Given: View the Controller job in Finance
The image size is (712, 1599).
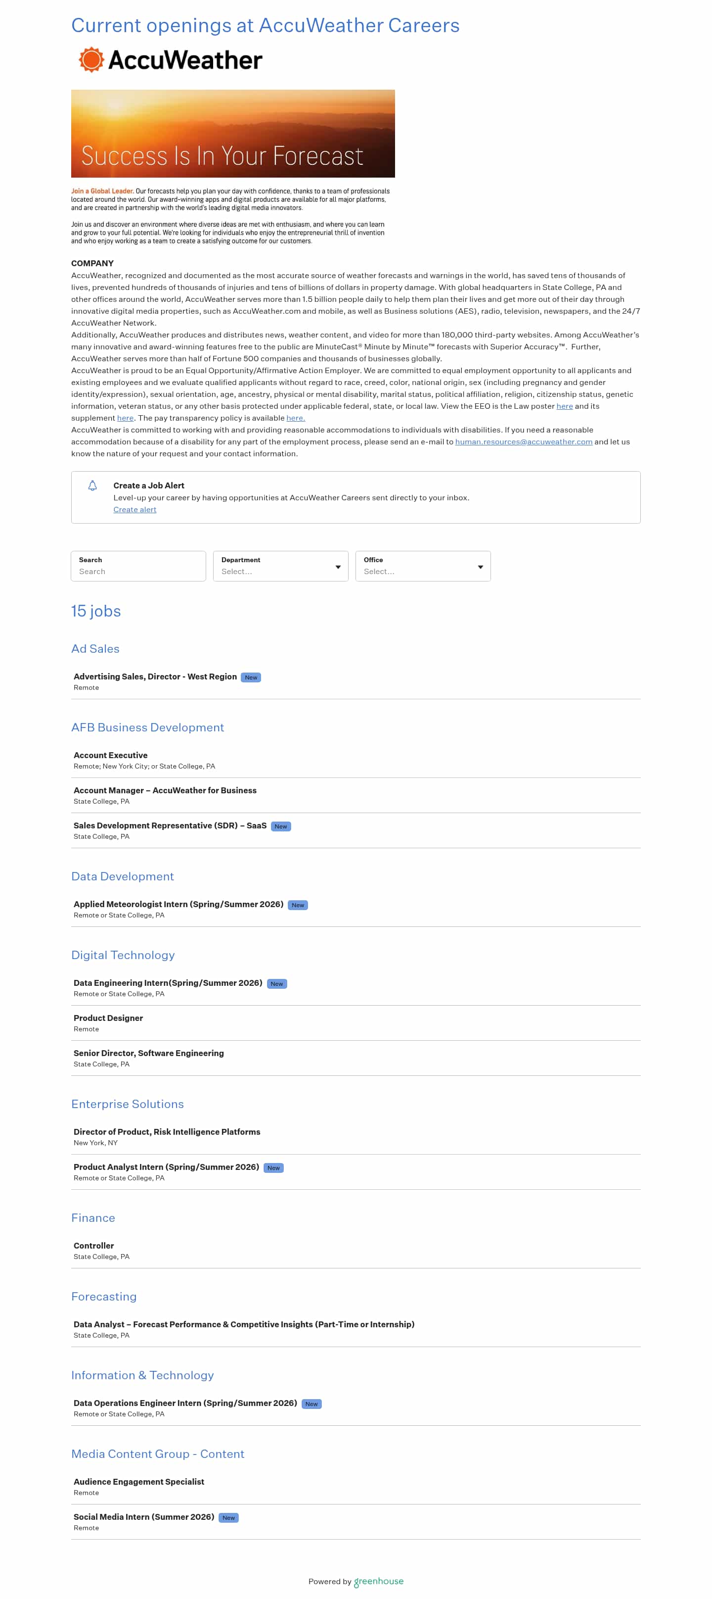Looking at the screenshot, I should (x=93, y=1245).
